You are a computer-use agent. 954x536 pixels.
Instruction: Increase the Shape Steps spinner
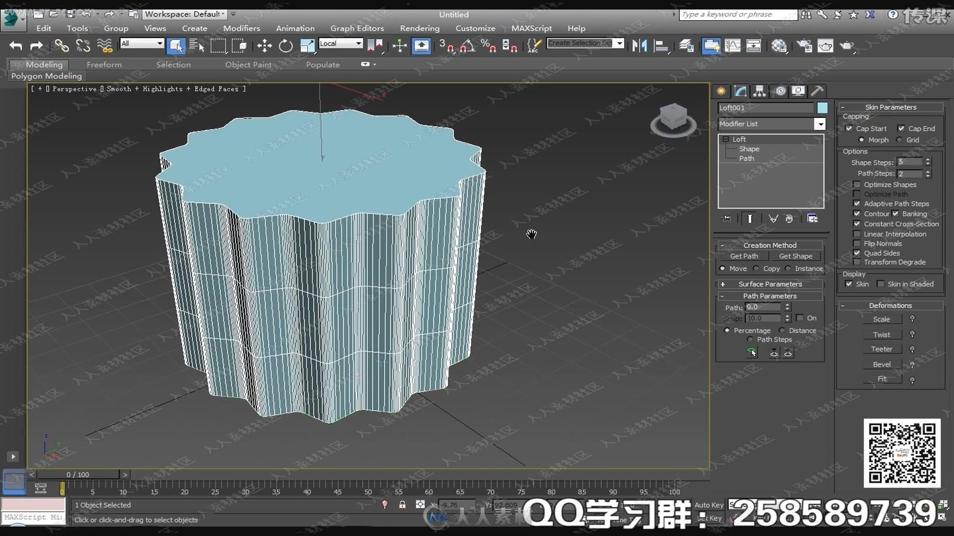tap(928, 160)
